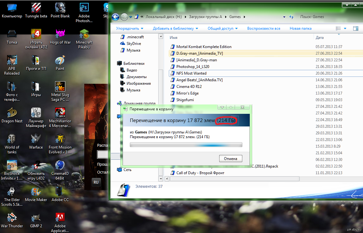Image resolution: width=363 pixels, height=233 pixels.
Task: Click the Explorer back navigation arrow
Action: (115, 17)
